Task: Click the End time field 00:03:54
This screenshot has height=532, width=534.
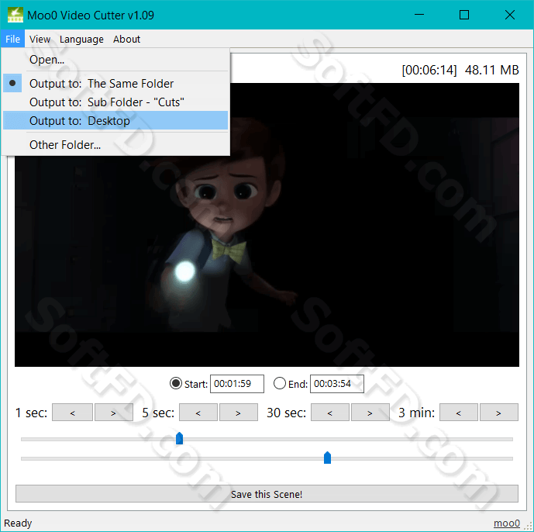Action: click(x=337, y=384)
